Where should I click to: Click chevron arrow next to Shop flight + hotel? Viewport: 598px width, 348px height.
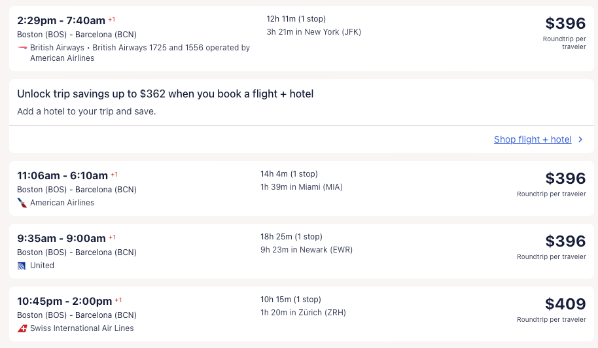pyautogui.click(x=580, y=139)
